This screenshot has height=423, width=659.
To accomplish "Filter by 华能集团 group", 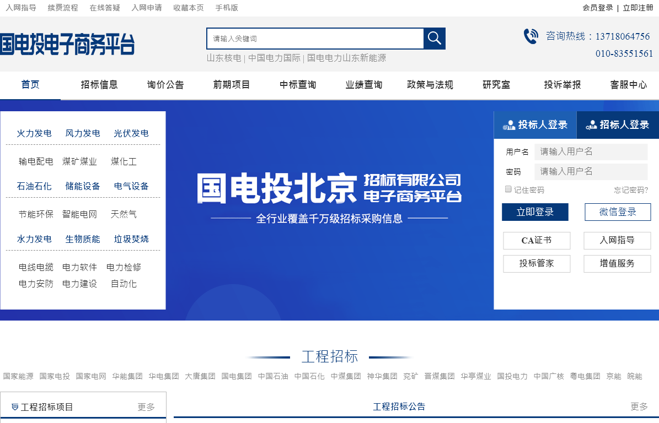I will 127,376.
